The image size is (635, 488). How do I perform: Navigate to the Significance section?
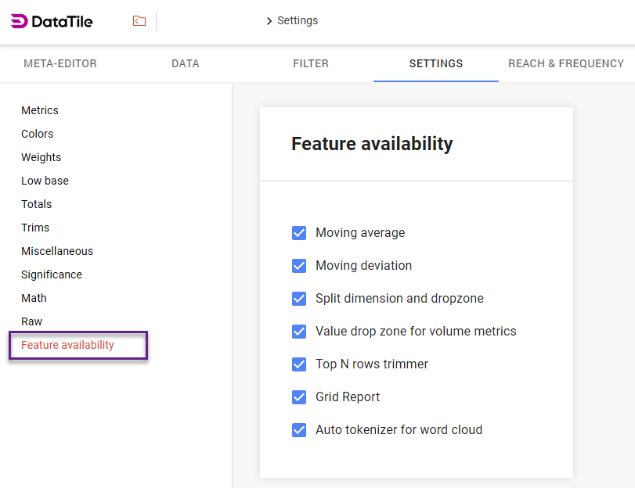(51, 274)
